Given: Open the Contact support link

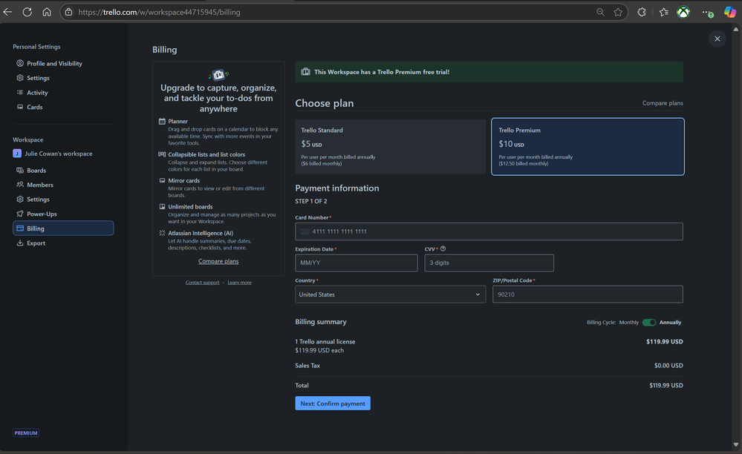Looking at the screenshot, I should [x=203, y=283].
